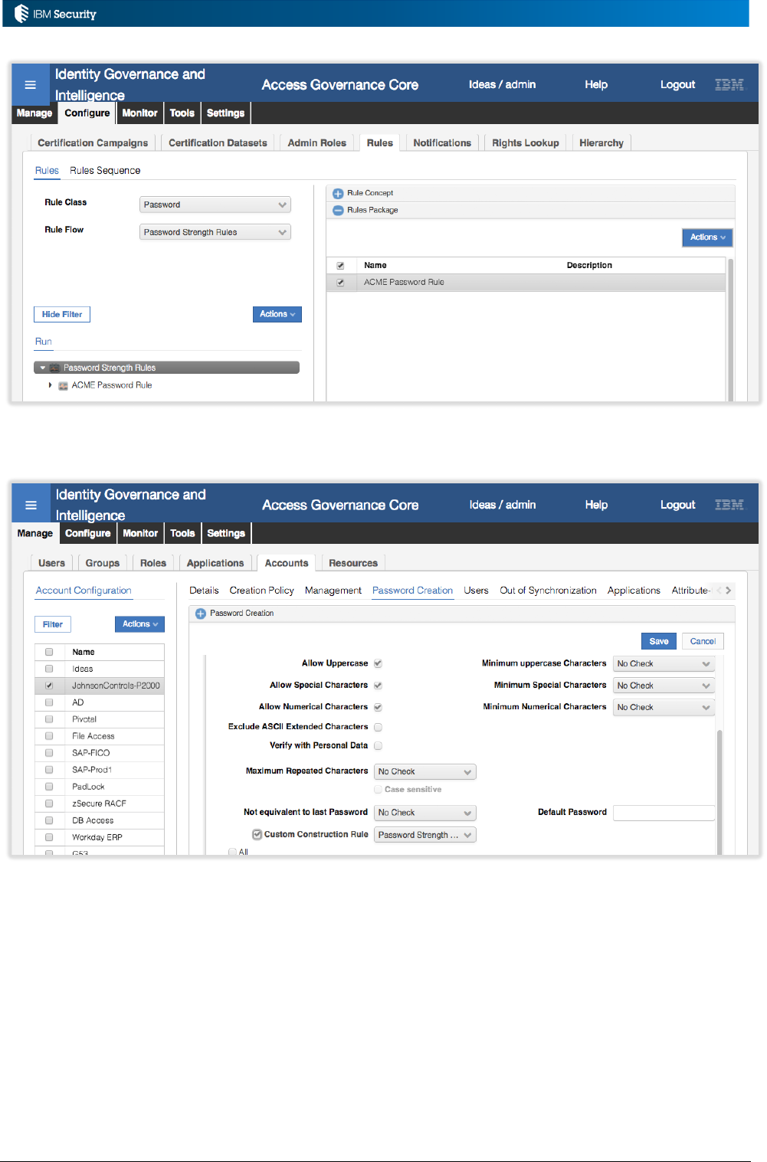Click the ACME Password Rule tree node icon

(64, 386)
